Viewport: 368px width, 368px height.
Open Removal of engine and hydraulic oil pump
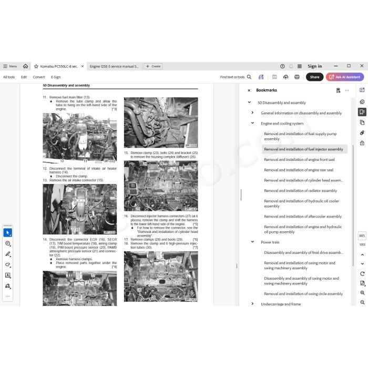pos(303,229)
